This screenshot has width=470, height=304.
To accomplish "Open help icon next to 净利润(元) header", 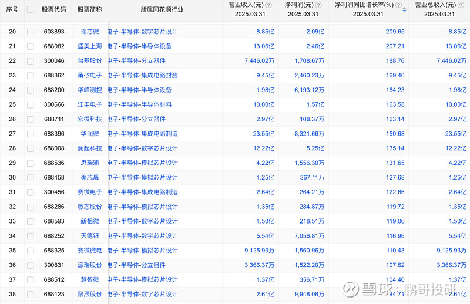I will tap(319, 5).
